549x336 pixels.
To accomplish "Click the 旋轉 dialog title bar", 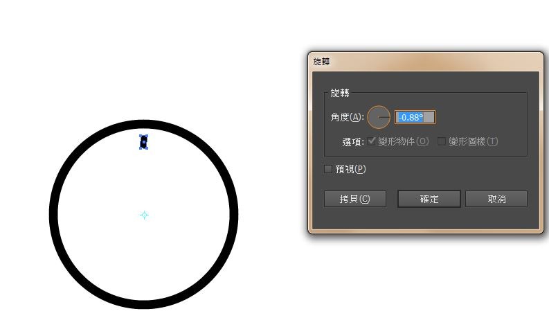I will (x=426, y=62).
